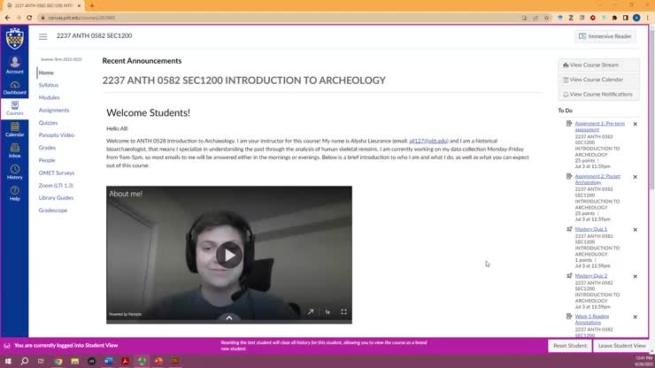Open the Inbox icon
Screen dimensions: 655x368
15,150
